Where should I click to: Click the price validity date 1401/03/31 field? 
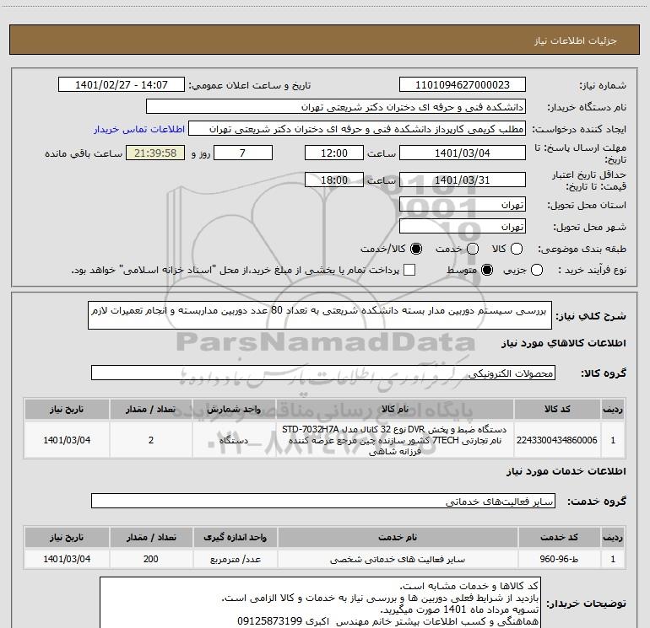[463, 180]
